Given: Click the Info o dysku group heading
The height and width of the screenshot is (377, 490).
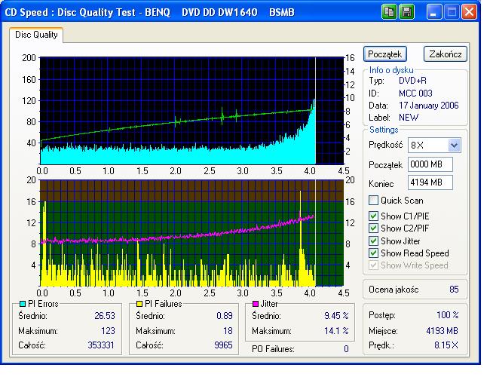Looking at the screenshot, I should [391, 70].
